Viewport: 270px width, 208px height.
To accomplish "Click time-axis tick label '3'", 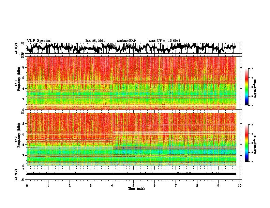I will click(91, 186).
